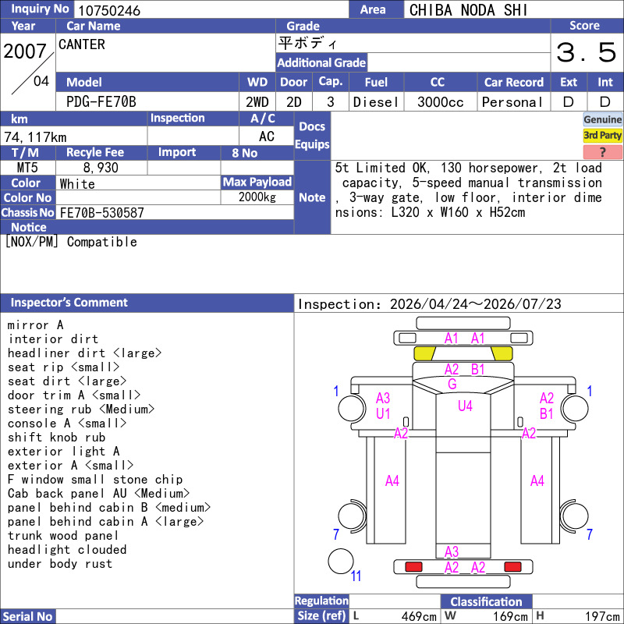Select model code PDG-FE70B

pos(101,102)
